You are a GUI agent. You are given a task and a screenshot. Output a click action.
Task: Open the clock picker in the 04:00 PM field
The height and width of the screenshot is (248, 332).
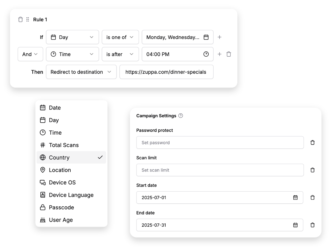tap(206, 54)
